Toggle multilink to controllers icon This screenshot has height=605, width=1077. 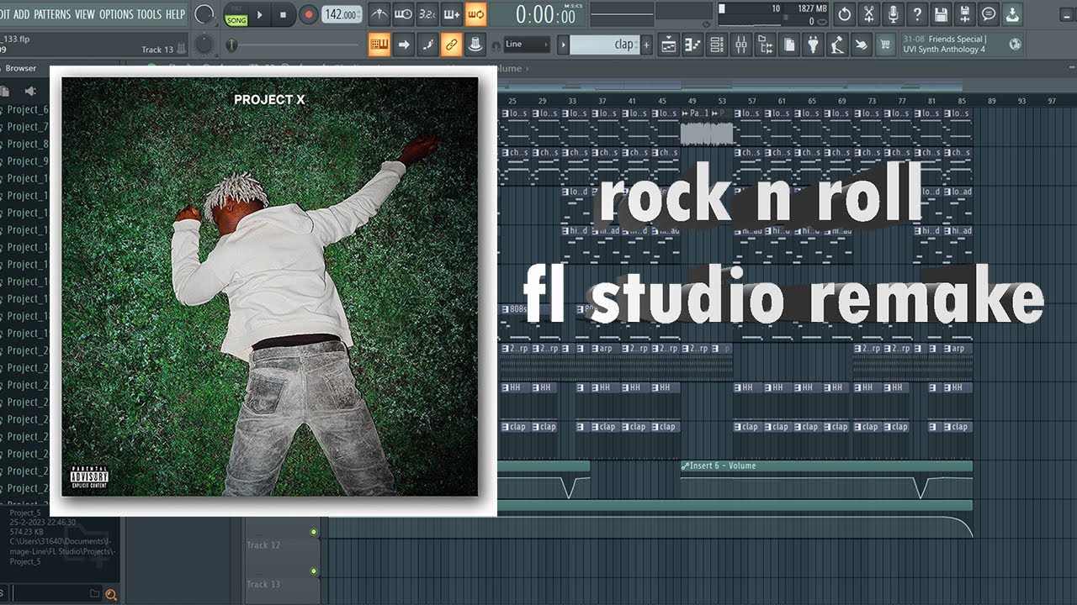point(452,45)
